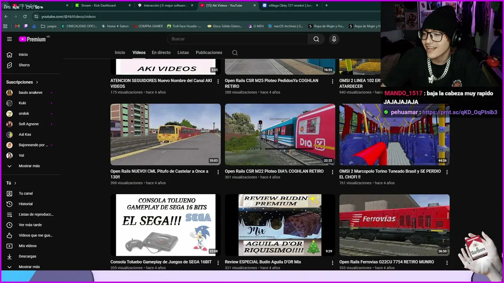Open the Troll Face Hoodie bookmark
Viewport: 504px width, 283px height.
(184, 26)
